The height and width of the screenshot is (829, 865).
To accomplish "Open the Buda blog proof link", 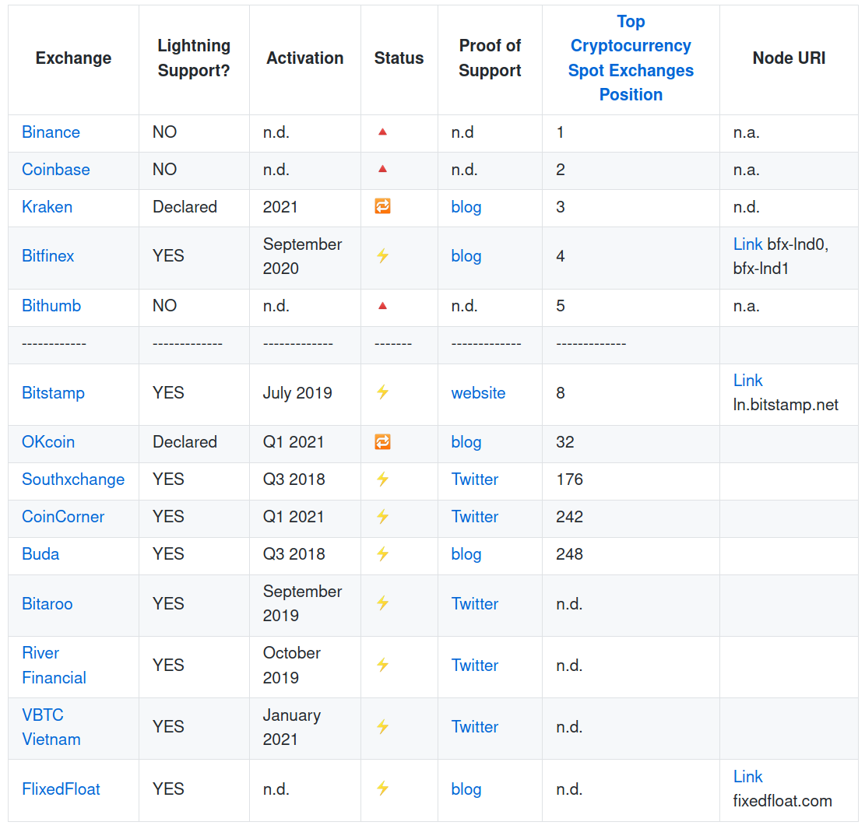I will tap(466, 554).
